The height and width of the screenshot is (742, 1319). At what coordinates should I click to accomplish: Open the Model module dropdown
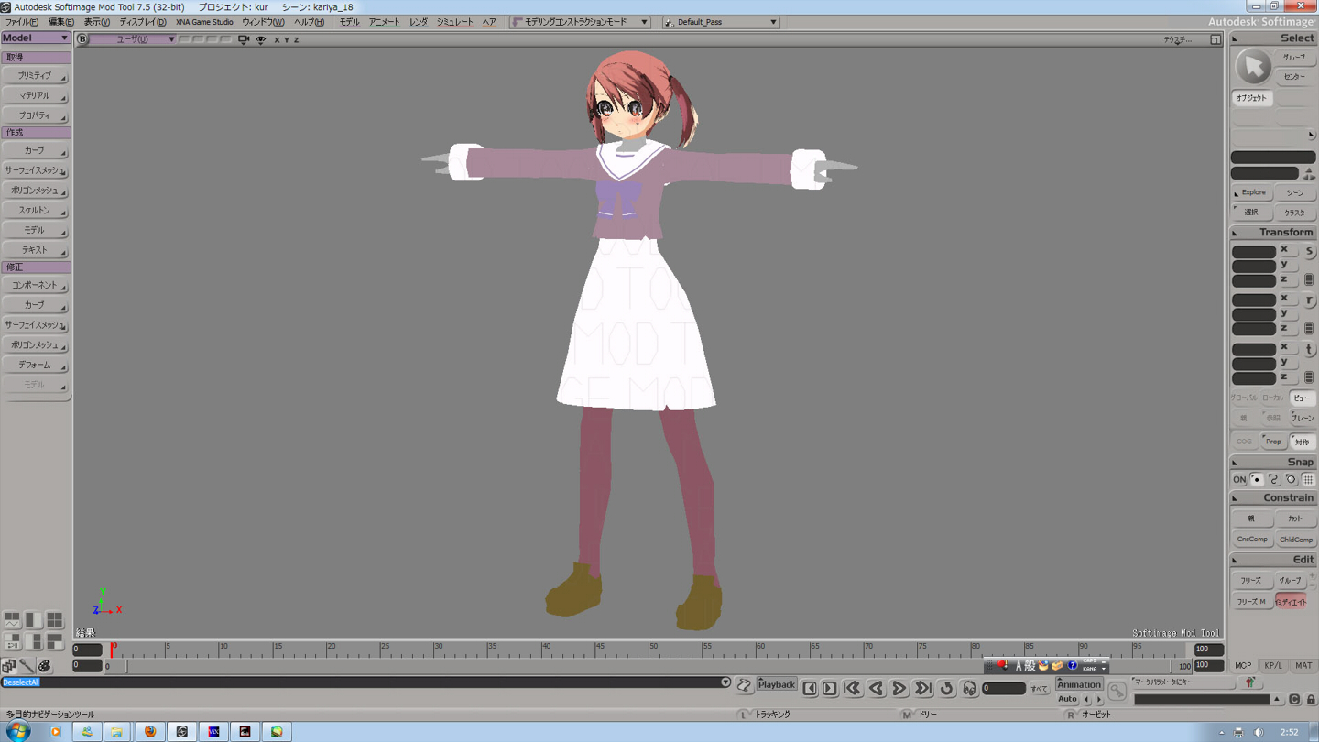click(36, 38)
